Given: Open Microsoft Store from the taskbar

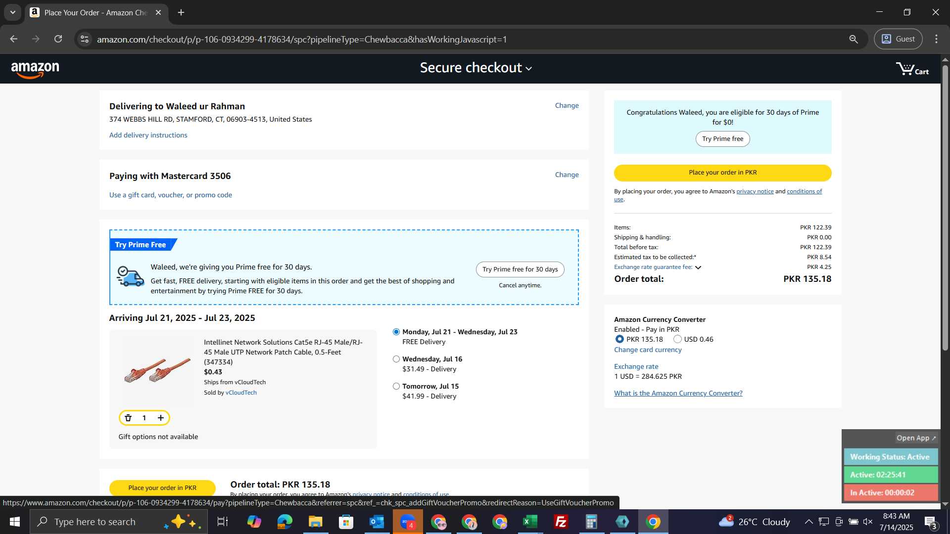Looking at the screenshot, I should 346,522.
